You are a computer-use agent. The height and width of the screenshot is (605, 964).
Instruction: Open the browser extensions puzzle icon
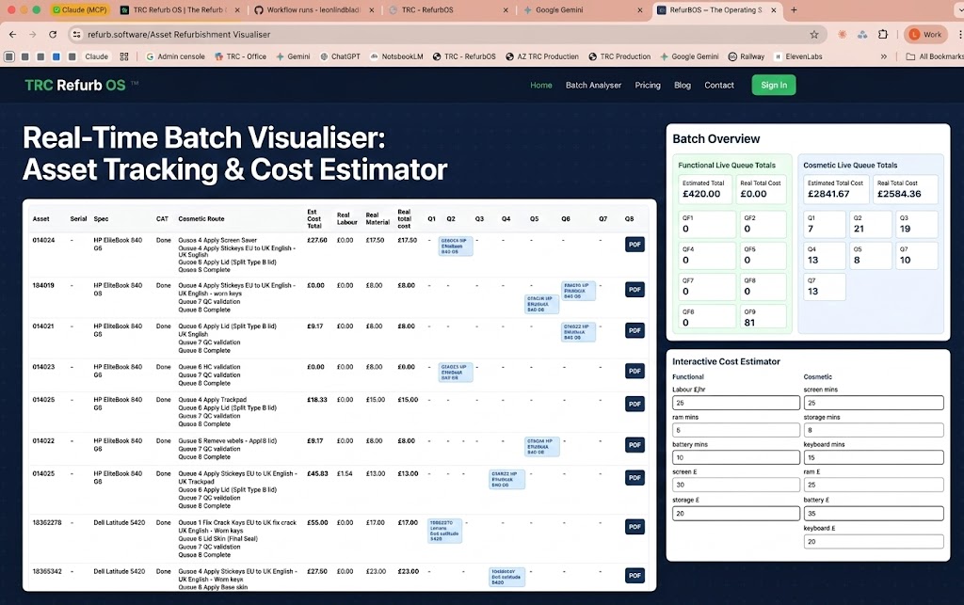[883, 35]
